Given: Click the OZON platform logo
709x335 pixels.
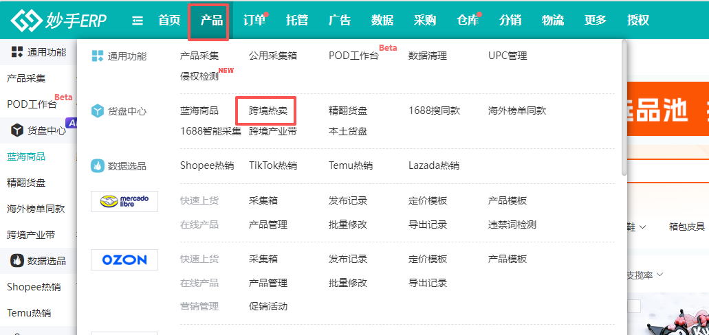Looking at the screenshot, I should 124,259.
